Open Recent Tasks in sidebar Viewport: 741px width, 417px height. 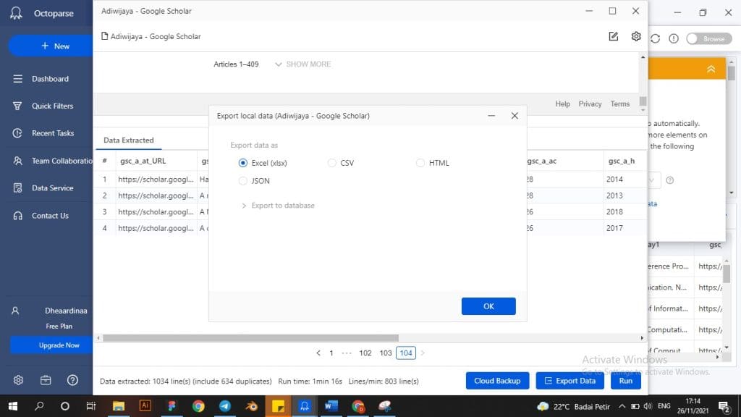53,133
